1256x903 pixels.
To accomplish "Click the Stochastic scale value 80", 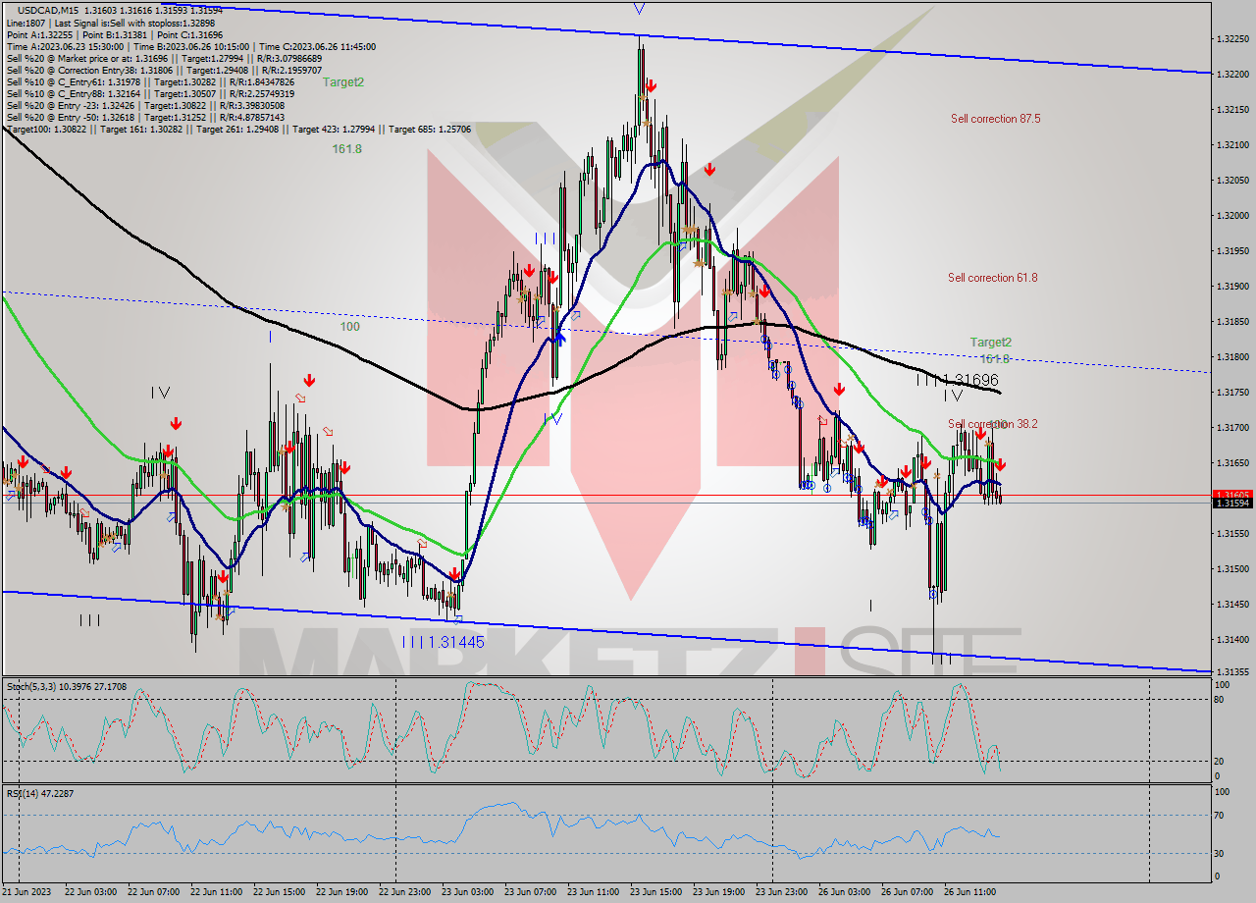I will click(x=1221, y=700).
